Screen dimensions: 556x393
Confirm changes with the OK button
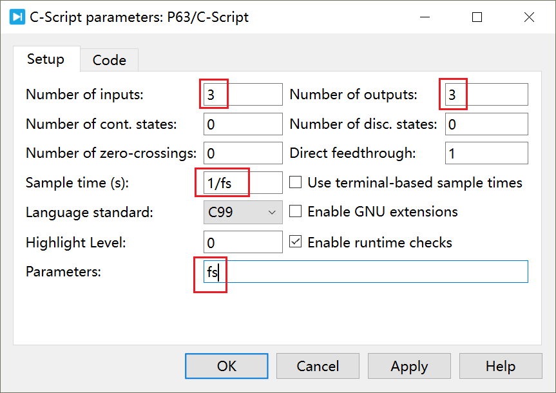pos(226,365)
